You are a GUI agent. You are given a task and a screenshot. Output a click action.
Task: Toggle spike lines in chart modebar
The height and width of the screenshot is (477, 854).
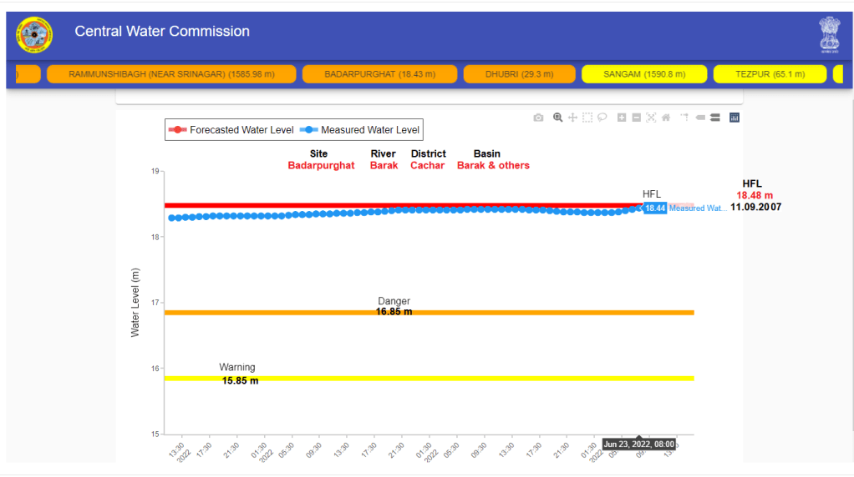click(684, 118)
